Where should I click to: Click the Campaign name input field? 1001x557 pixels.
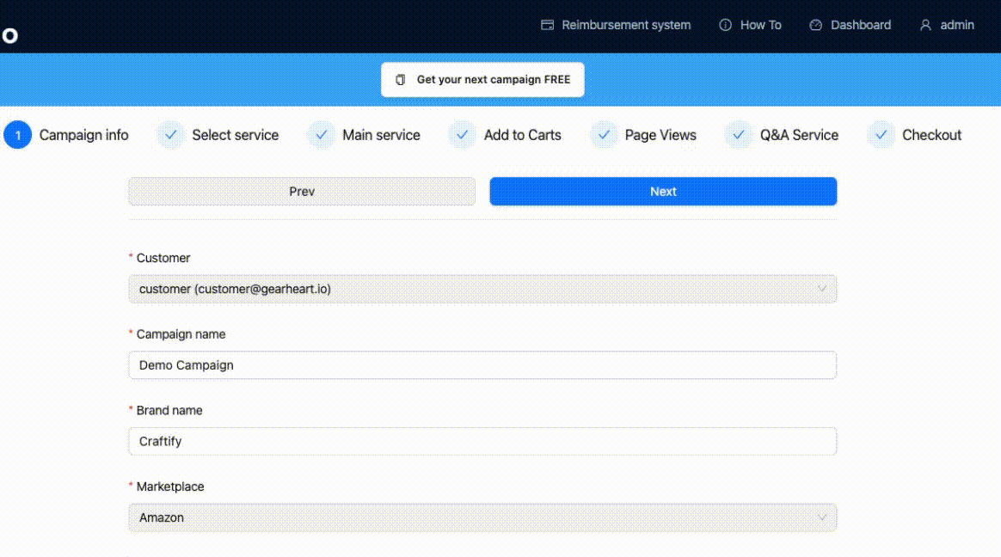pyautogui.click(x=482, y=365)
